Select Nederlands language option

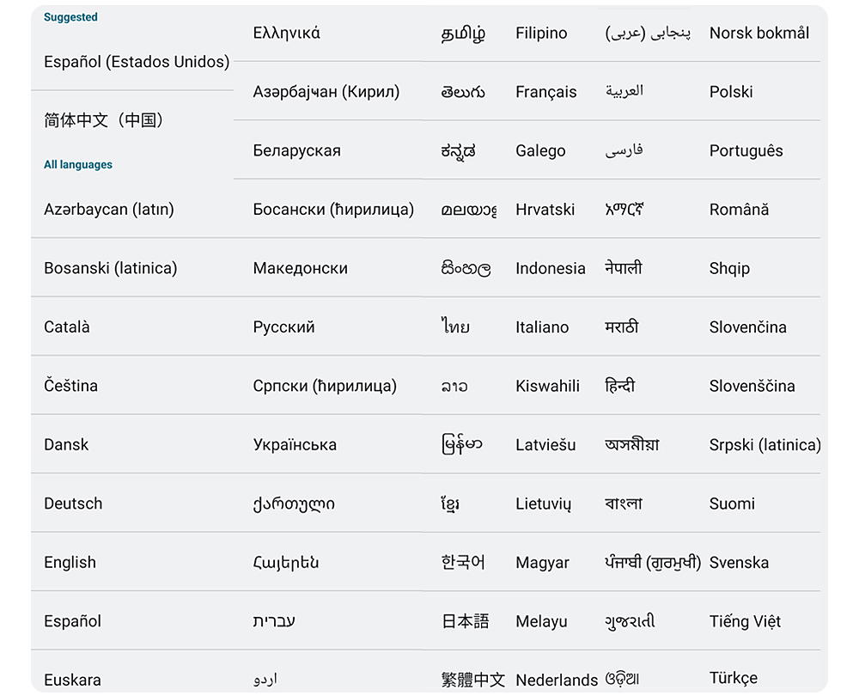pos(557,680)
